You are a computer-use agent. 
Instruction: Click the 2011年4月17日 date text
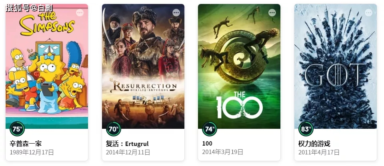[x=319, y=152]
